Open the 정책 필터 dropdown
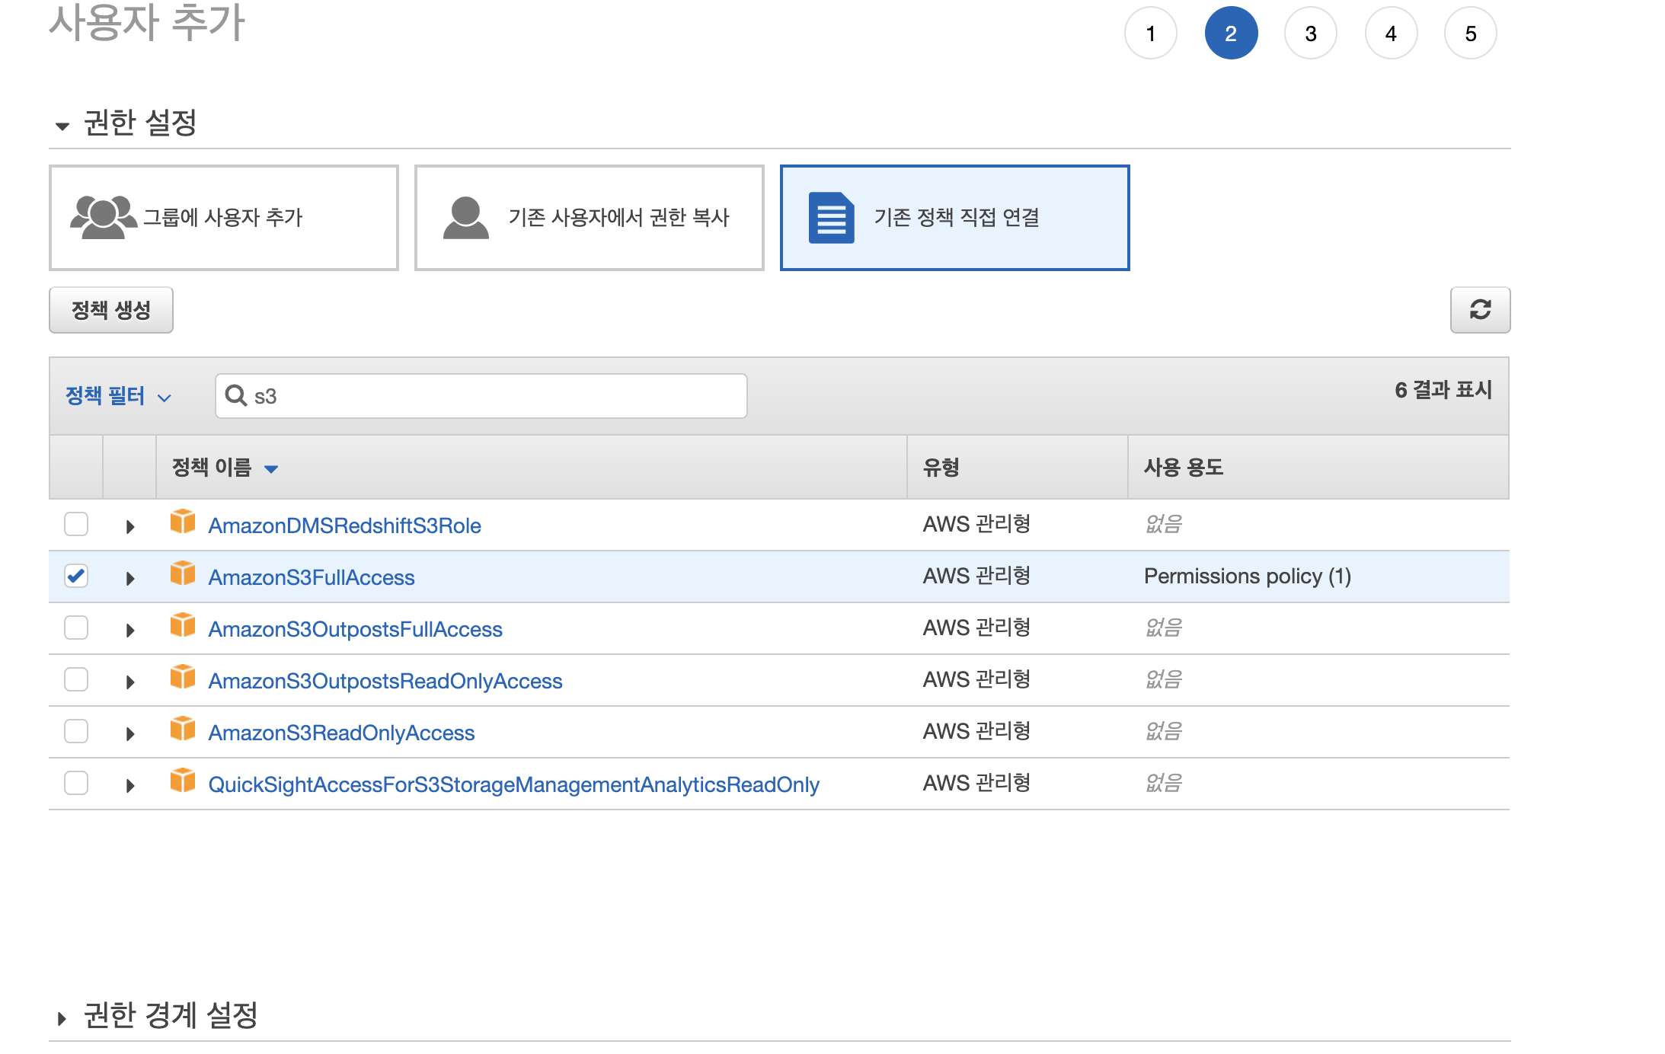The width and height of the screenshot is (1665, 1054). coord(118,396)
